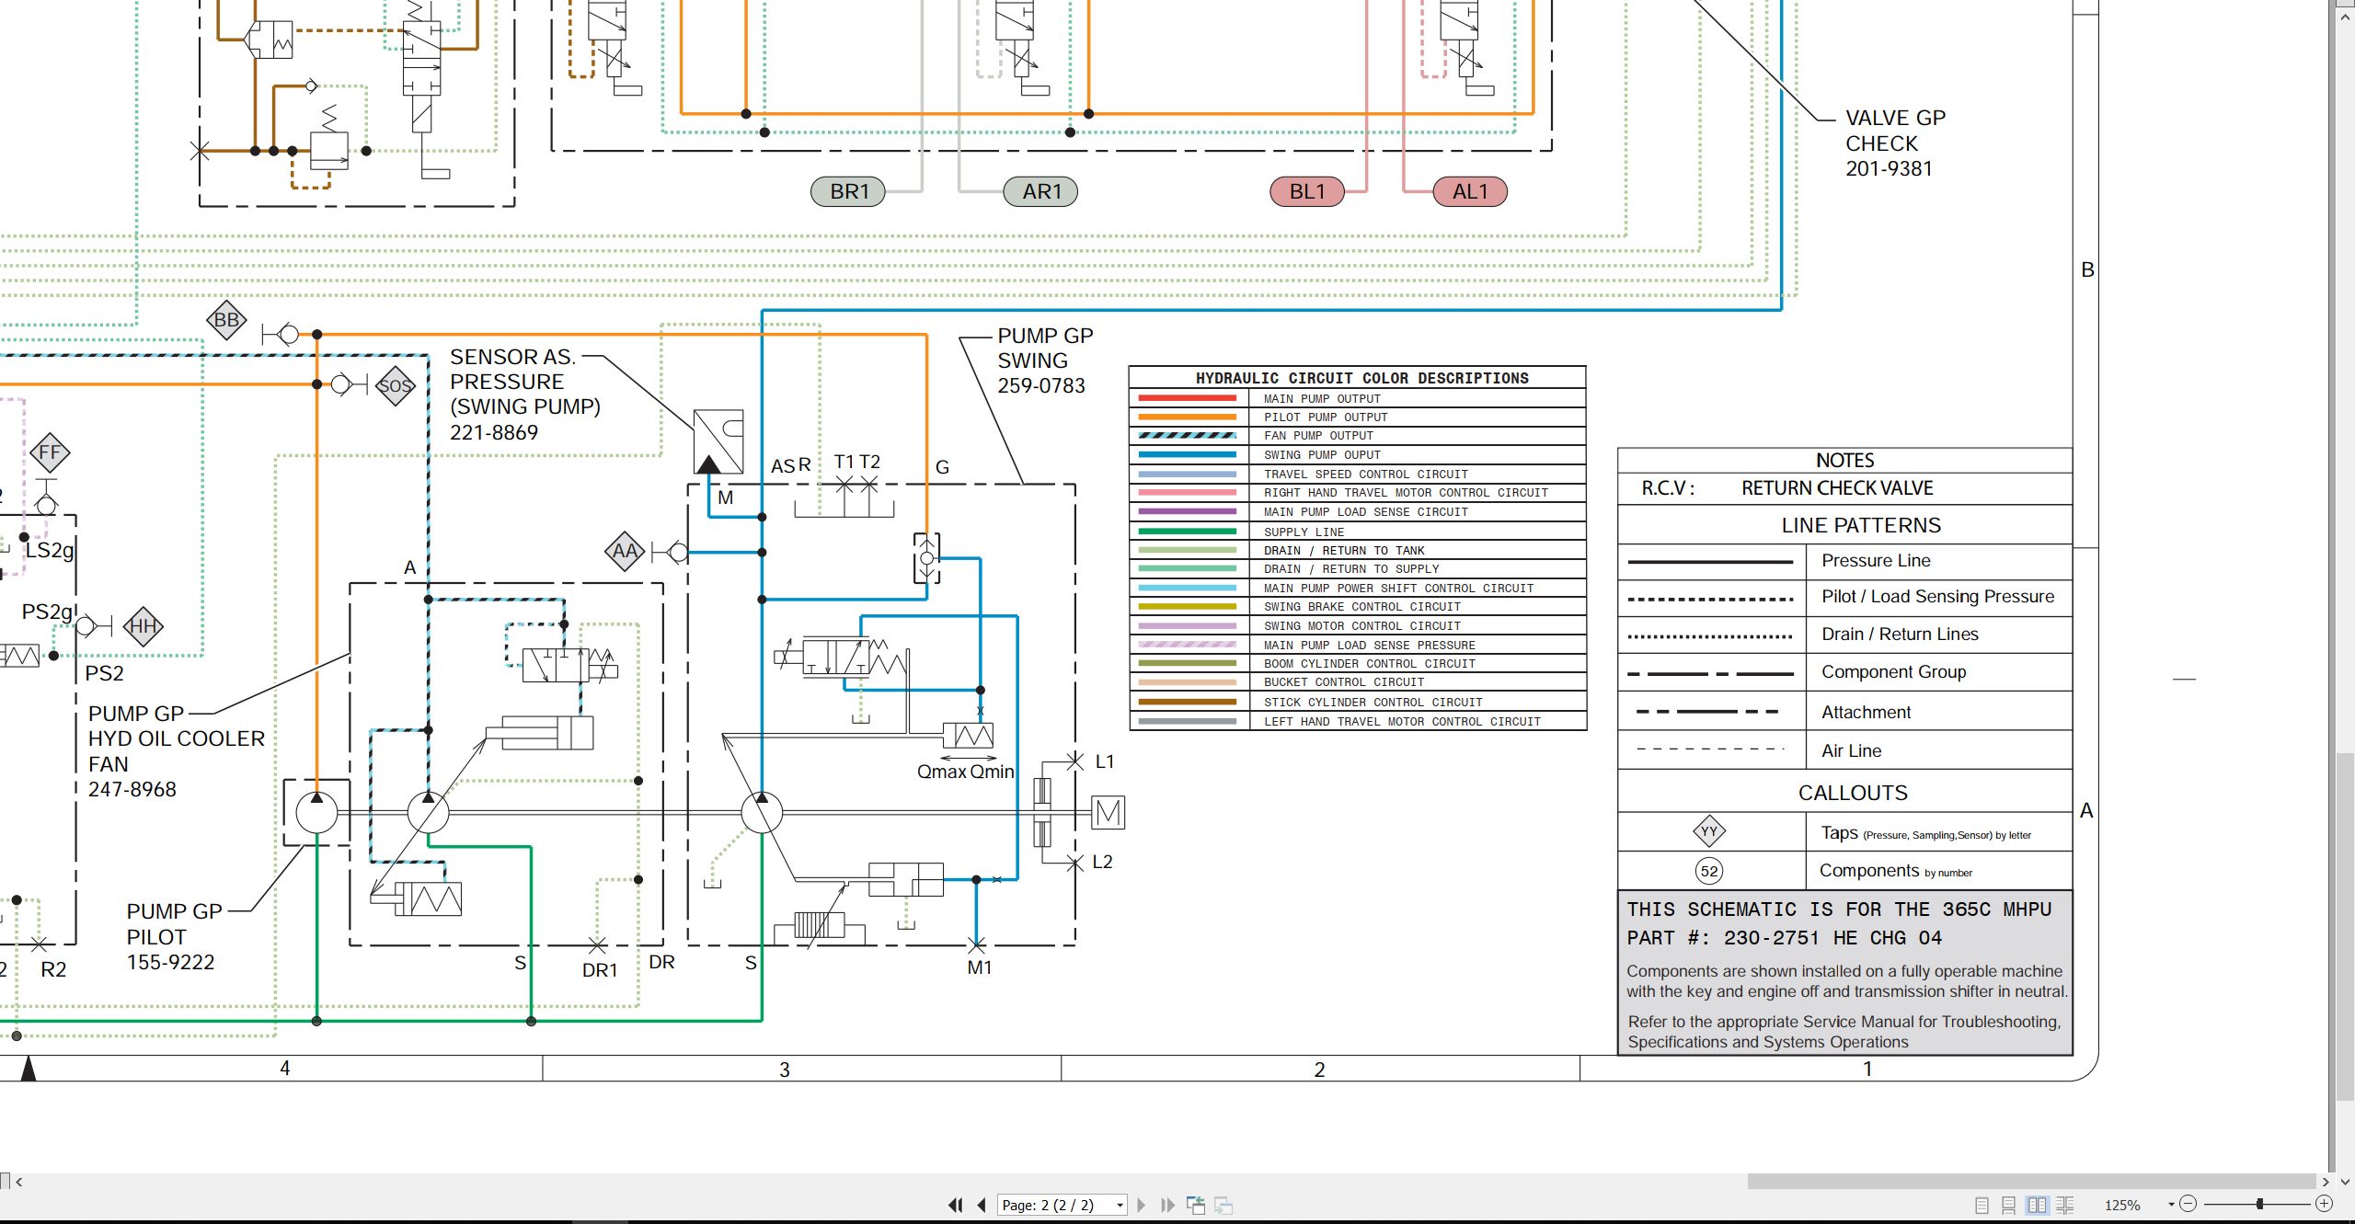
Task: Click the 'PUMP GP SWING 259-0783' label
Action: [1045, 360]
